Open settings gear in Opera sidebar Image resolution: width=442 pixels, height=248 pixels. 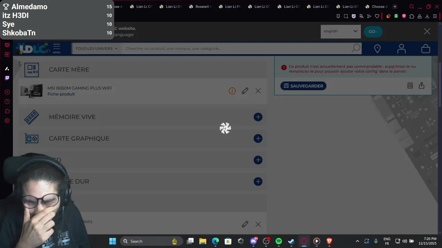pyautogui.click(x=7, y=121)
